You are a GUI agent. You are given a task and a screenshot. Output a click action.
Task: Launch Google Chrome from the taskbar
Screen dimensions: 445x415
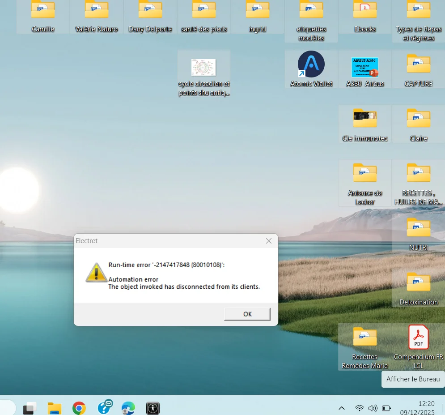[x=79, y=408]
